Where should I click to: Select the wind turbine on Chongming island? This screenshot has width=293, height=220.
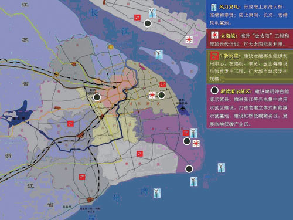tap(152, 13)
